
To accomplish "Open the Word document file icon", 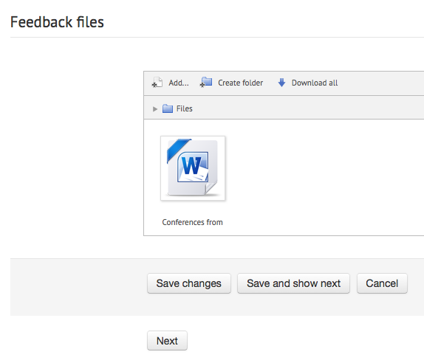I will point(193,168).
